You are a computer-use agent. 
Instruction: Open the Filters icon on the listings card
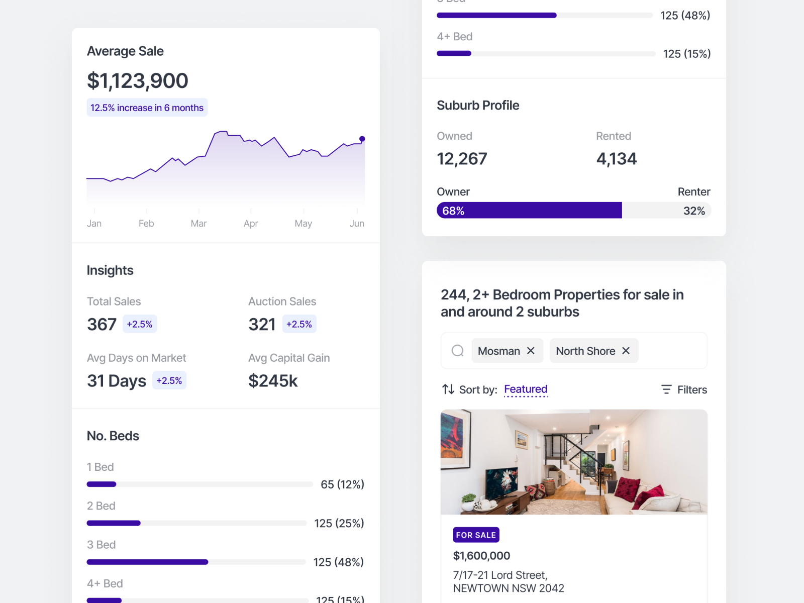click(666, 389)
